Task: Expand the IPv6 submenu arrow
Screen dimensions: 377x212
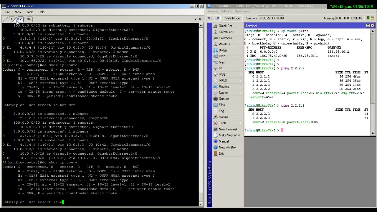Action: [x=240, y=74]
